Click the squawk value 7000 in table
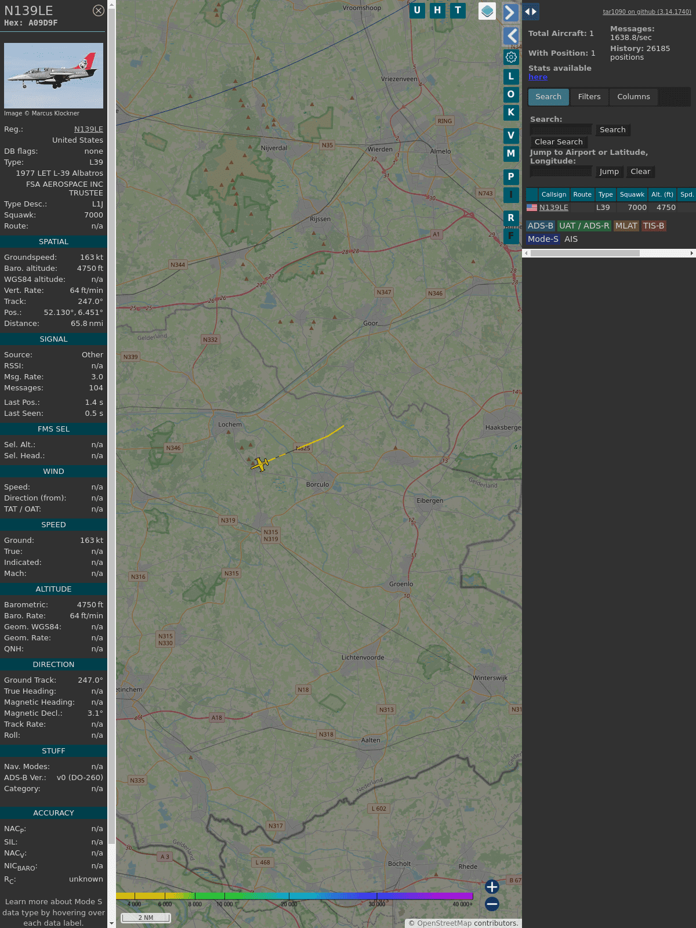The image size is (696, 928). [637, 207]
